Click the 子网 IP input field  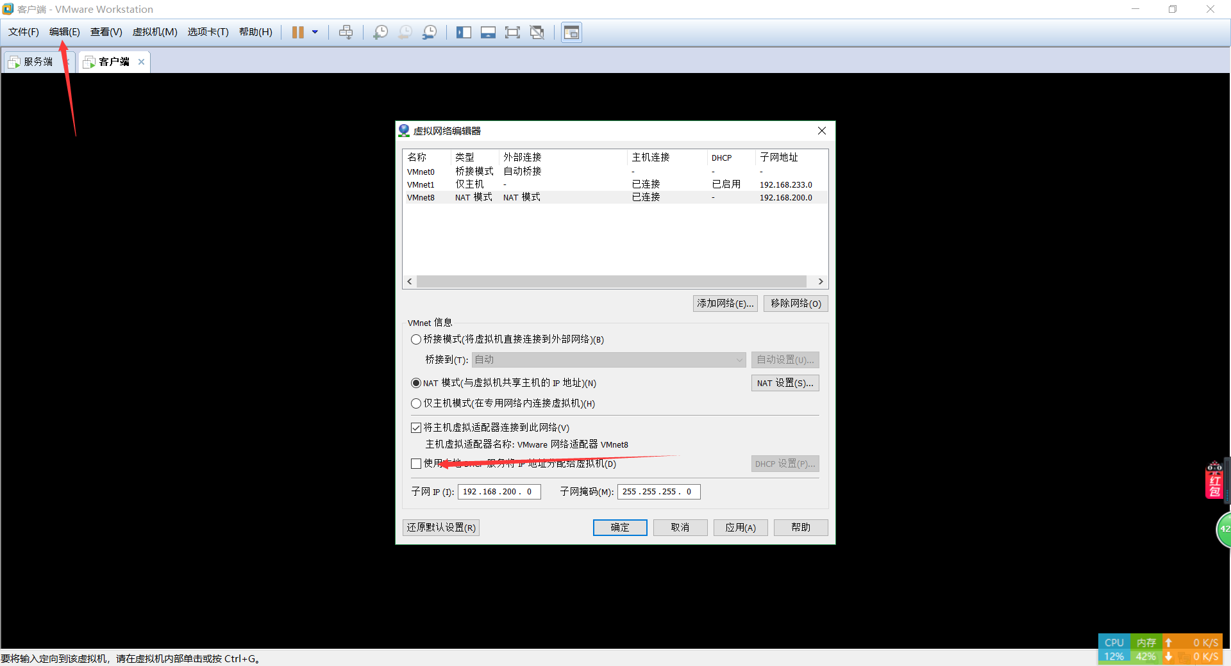(499, 492)
